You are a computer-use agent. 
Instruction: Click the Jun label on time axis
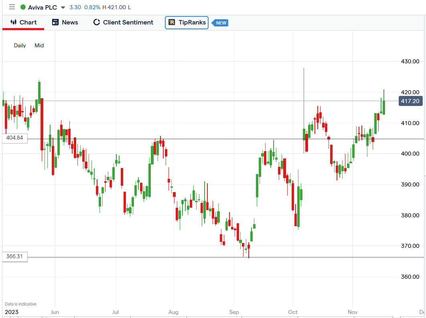[x=55, y=312]
